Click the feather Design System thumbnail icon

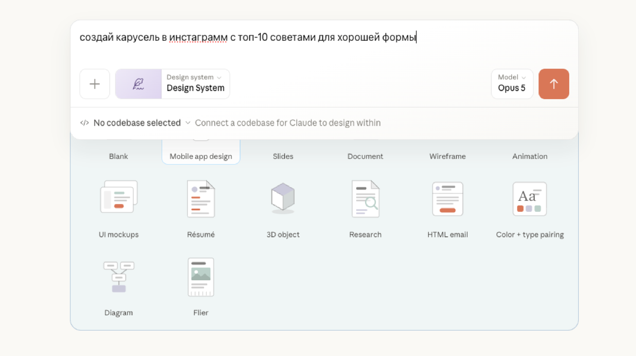point(138,84)
